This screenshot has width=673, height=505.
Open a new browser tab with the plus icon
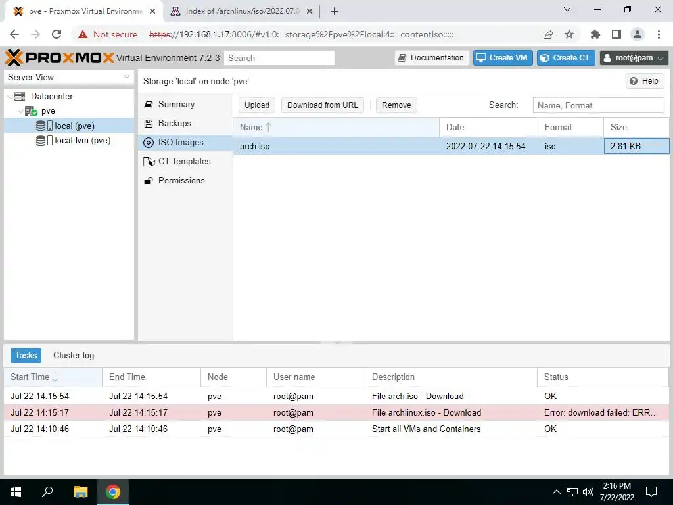pos(335,11)
